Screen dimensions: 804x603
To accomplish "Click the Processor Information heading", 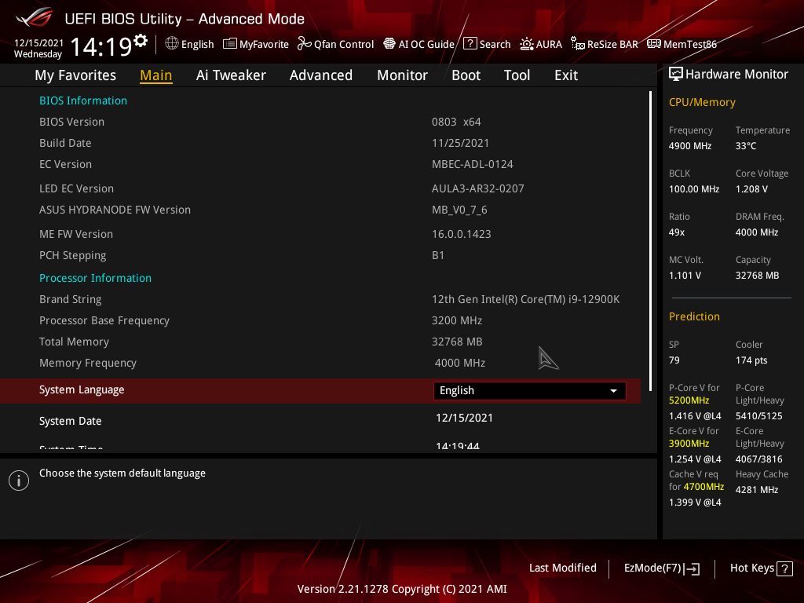I will click(95, 278).
